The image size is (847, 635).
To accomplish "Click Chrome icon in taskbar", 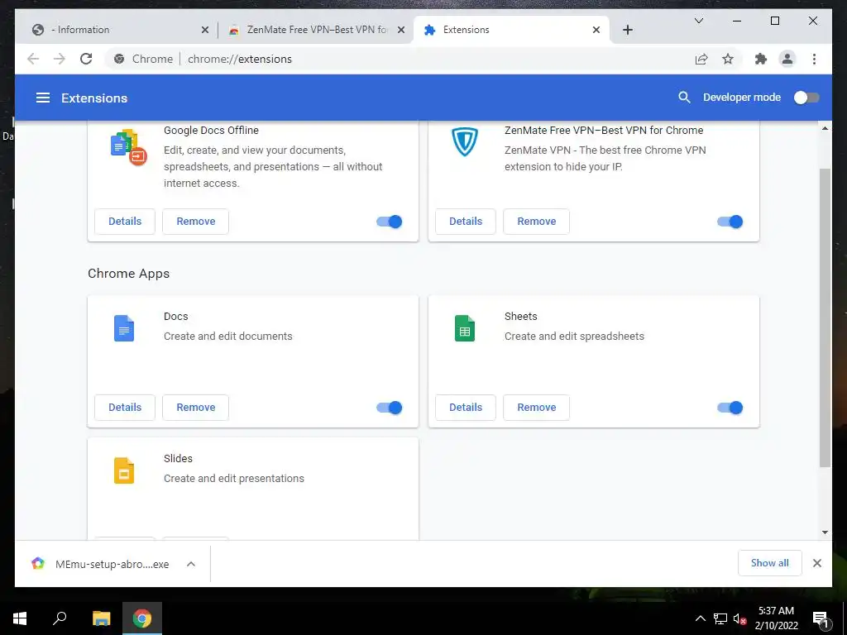I will 142,618.
